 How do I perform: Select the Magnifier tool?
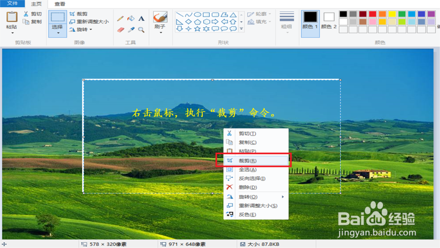(141, 30)
